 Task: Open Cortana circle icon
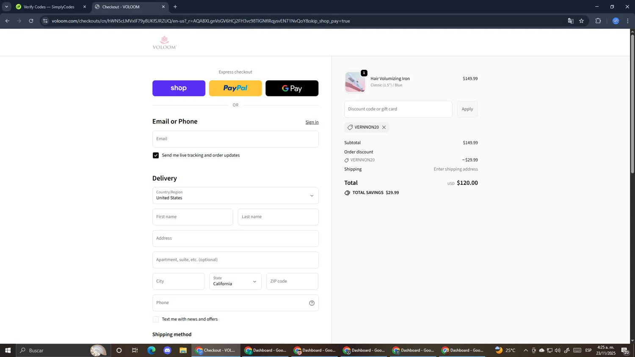point(119,351)
